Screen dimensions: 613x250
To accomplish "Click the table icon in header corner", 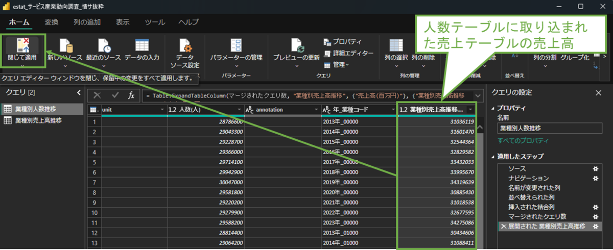I will (93, 110).
